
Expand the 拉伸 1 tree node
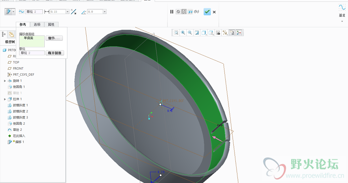(x=5, y=99)
